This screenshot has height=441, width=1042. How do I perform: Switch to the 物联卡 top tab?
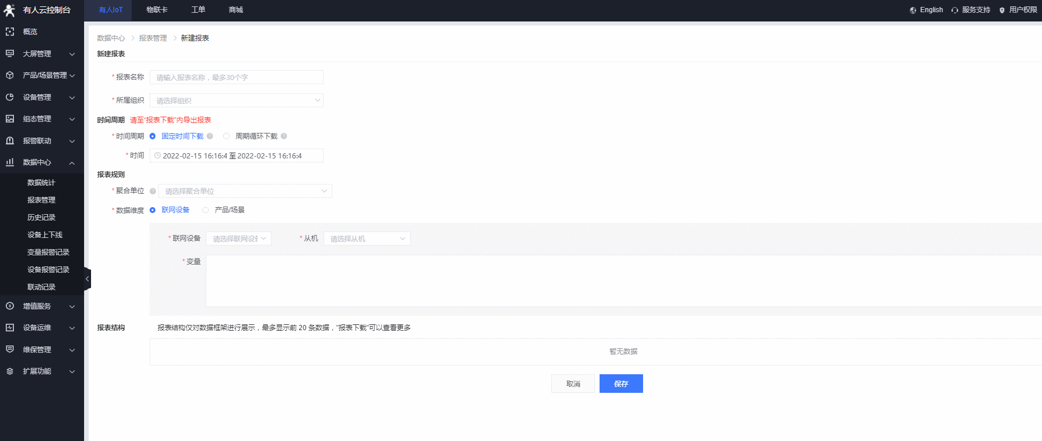(x=157, y=10)
